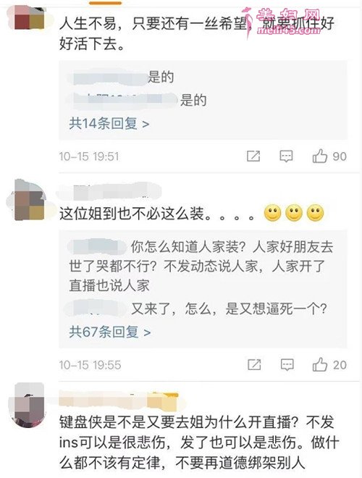Open the first commenter's avatar

(x=29, y=18)
